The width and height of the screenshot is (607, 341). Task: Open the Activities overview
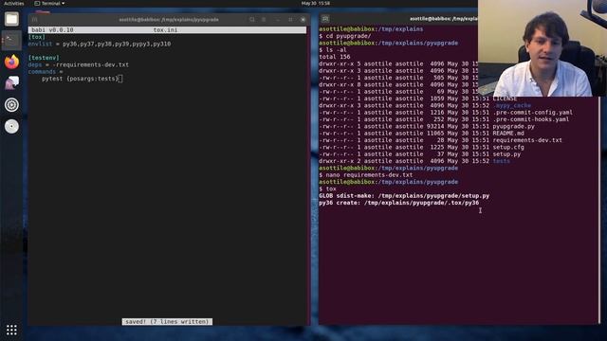14,3
